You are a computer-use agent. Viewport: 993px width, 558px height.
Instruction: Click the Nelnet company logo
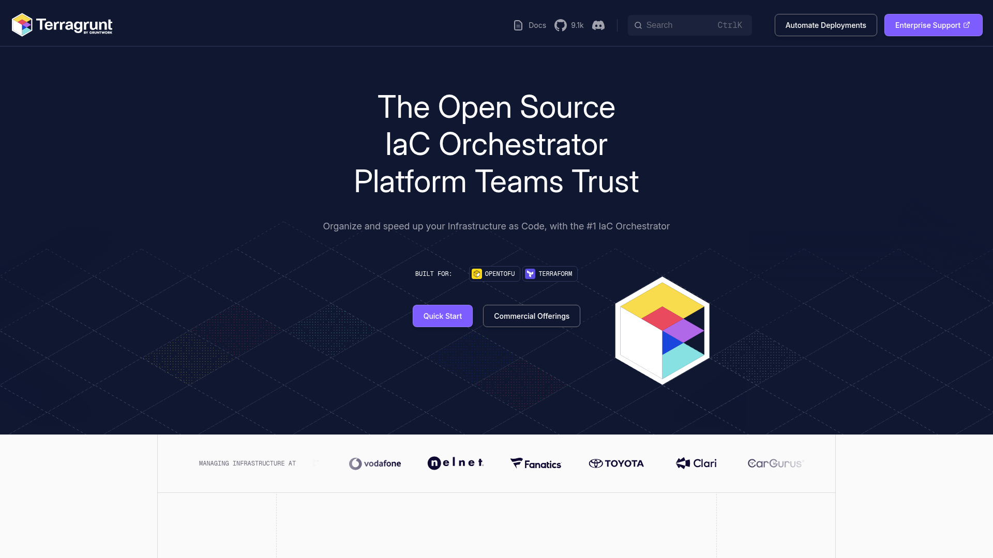click(x=455, y=463)
